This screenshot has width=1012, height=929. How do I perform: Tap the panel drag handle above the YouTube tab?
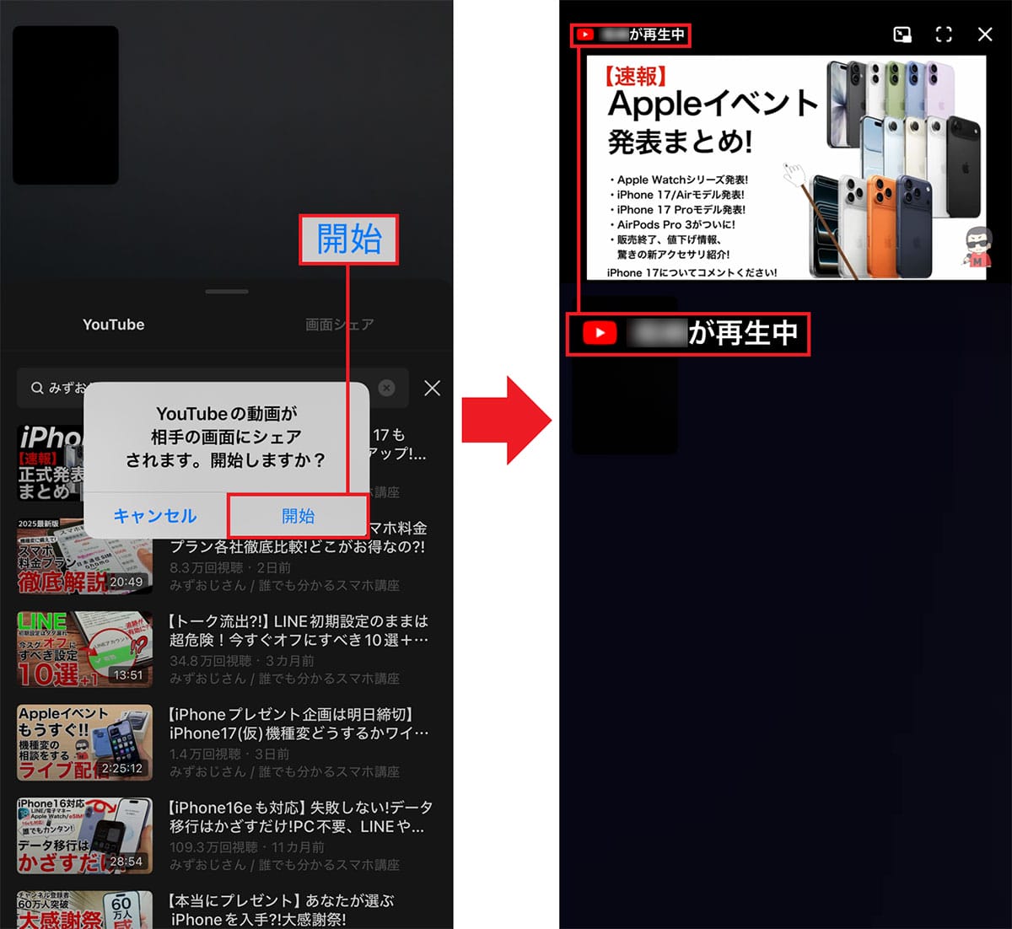coord(227,292)
